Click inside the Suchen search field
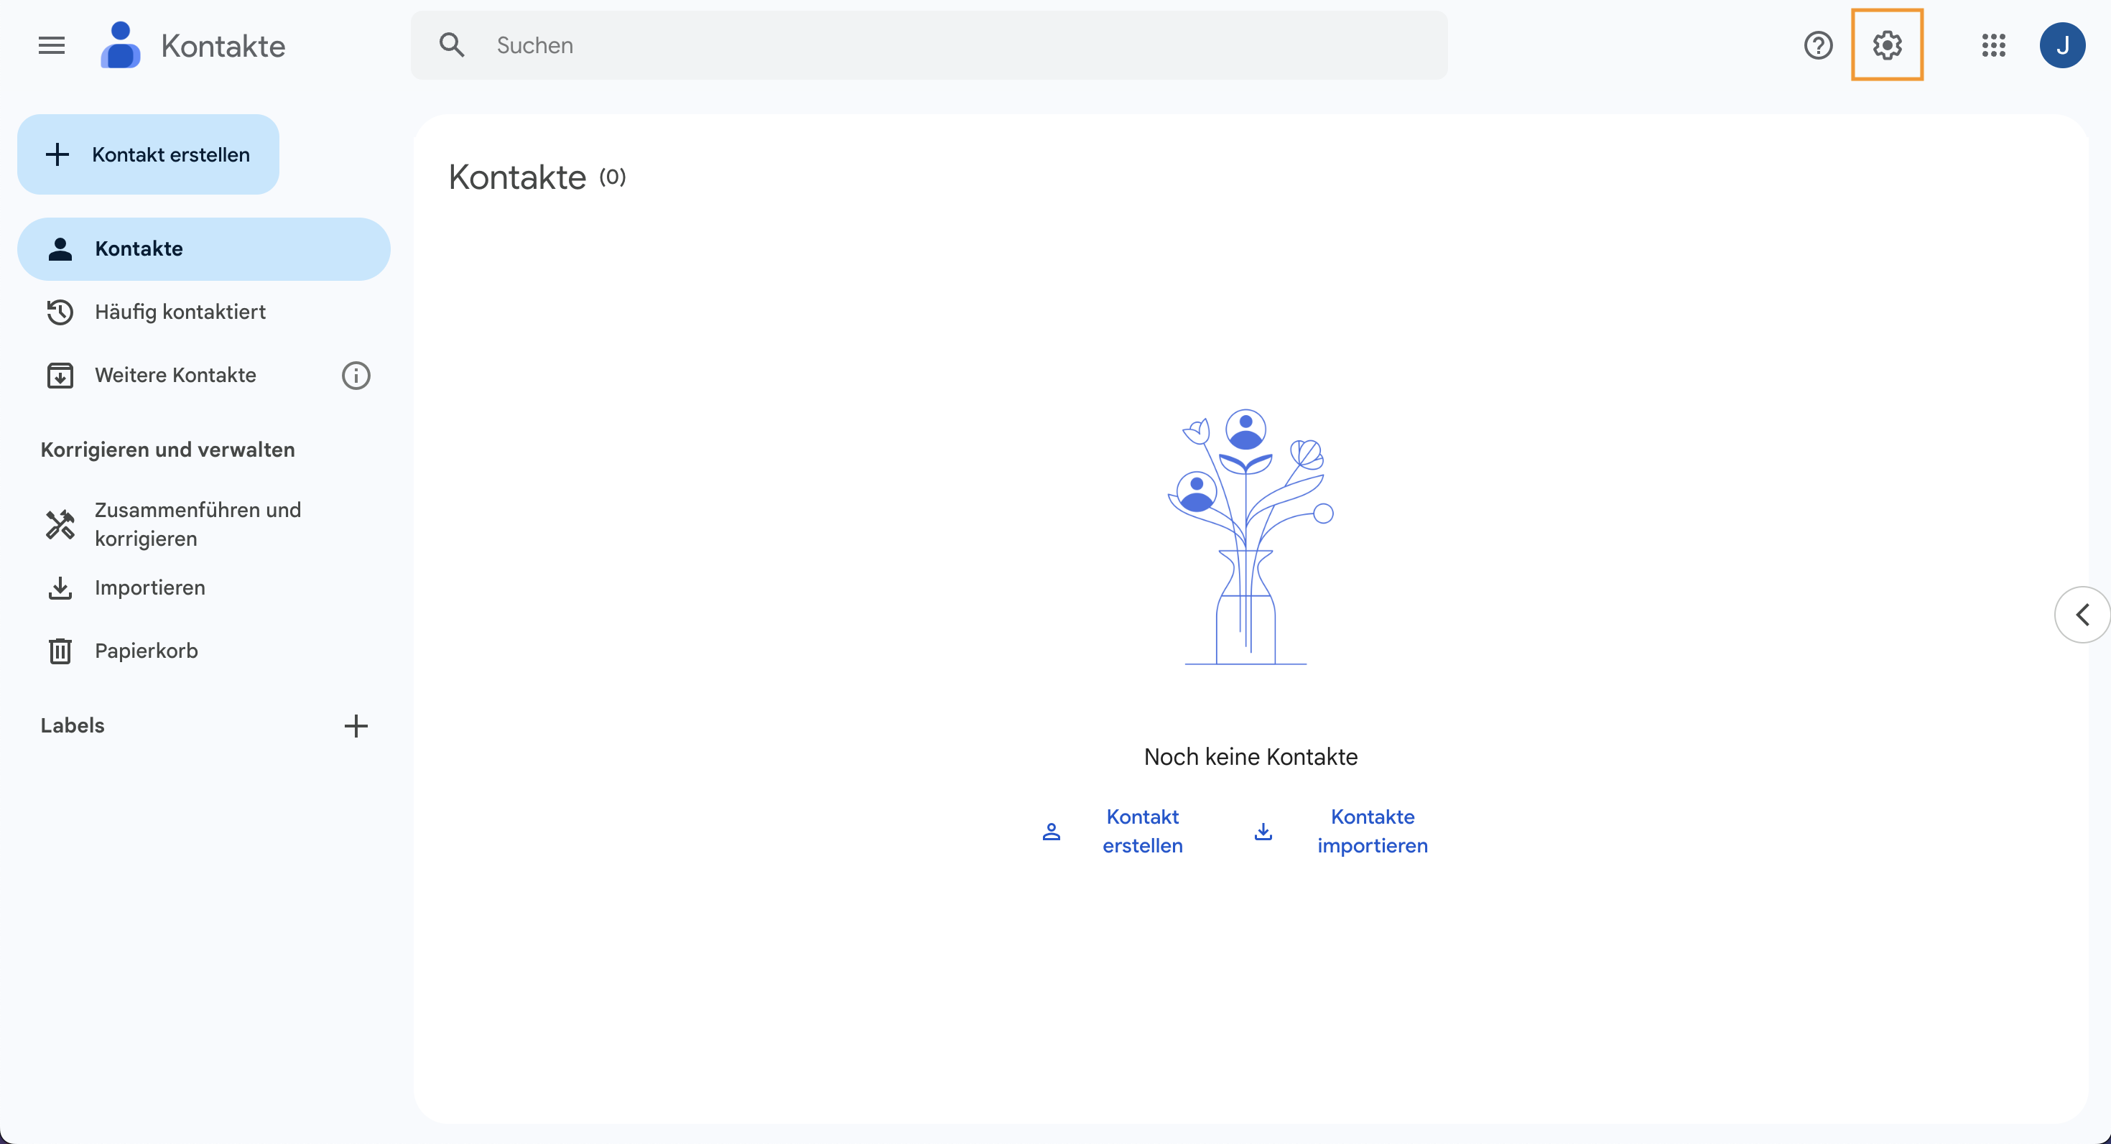 pos(929,45)
